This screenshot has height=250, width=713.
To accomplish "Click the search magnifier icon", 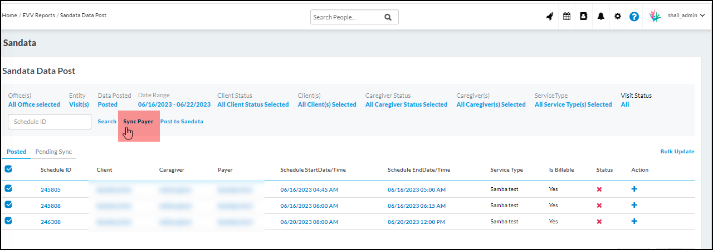I will click(388, 17).
